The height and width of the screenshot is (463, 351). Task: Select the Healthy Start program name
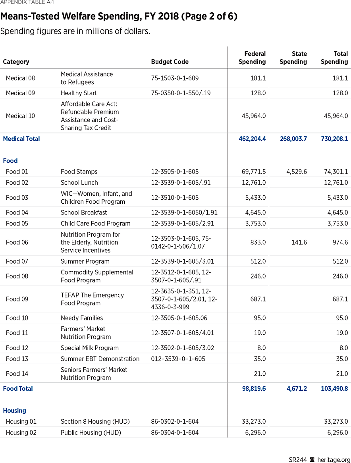click(79, 93)
